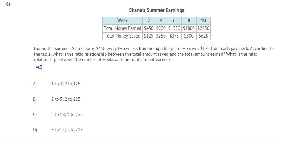Play the question audio speaker icon
Screen dimensions: 283x148
[x=39, y=67]
